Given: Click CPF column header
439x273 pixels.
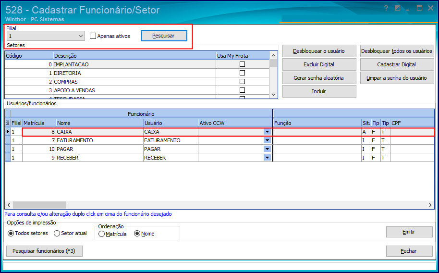Looking at the screenshot, I should (x=413, y=123).
